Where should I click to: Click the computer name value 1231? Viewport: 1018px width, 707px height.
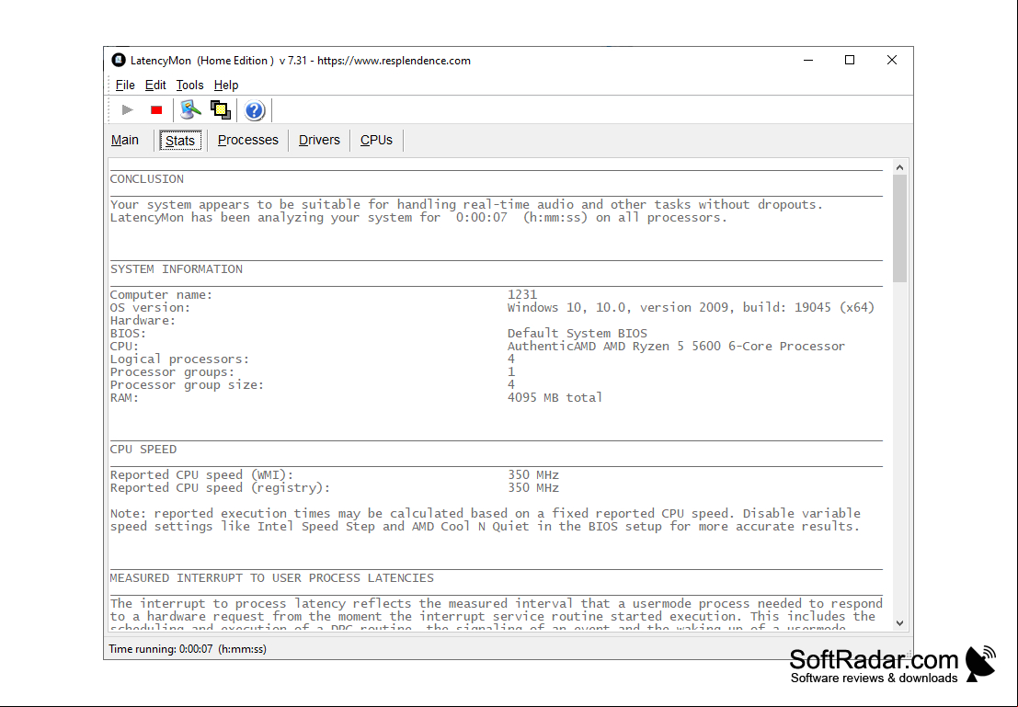522,295
